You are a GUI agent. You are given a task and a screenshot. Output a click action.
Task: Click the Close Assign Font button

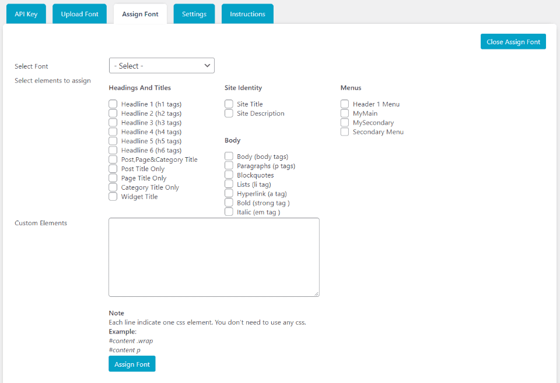coord(513,42)
